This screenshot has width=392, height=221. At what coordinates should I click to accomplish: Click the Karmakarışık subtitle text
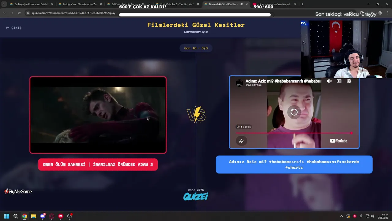coord(196,32)
